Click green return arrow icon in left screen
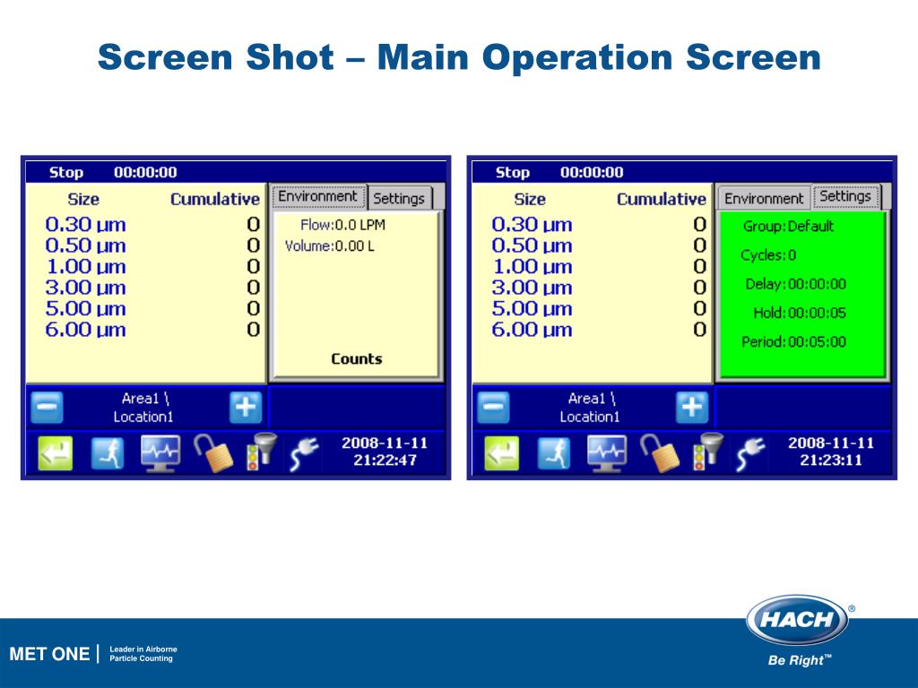Image resolution: width=918 pixels, height=688 pixels. tap(55, 453)
